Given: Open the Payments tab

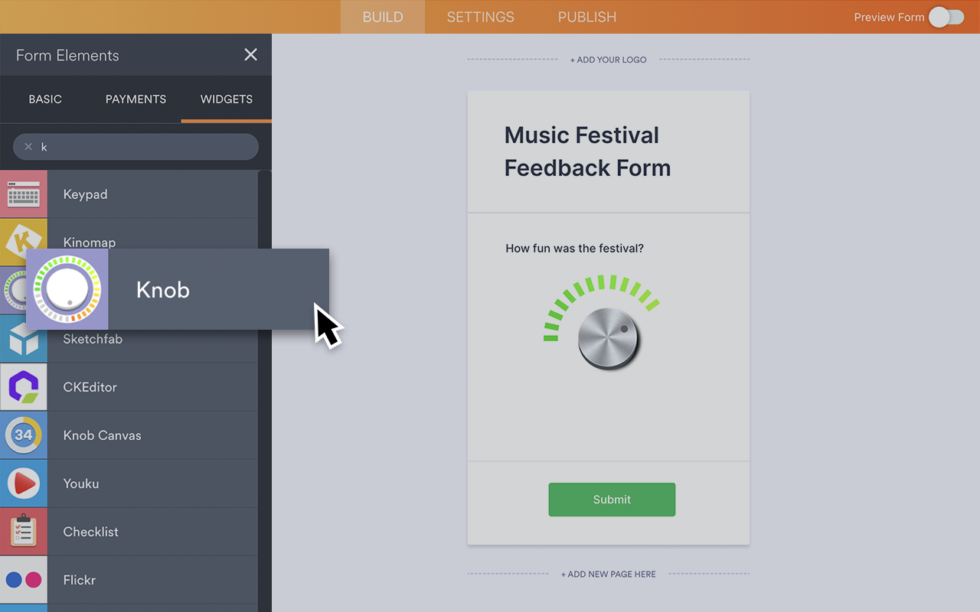Looking at the screenshot, I should coord(136,99).
